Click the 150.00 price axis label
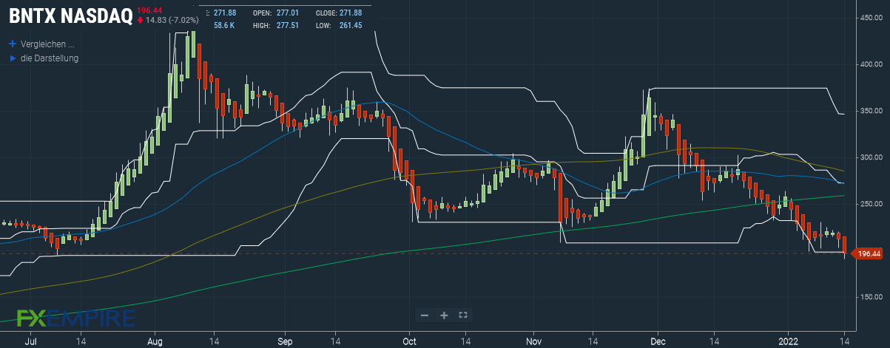The width and height of the screenshot is (890, 348). pyautogui.click(x=873, y=297)
